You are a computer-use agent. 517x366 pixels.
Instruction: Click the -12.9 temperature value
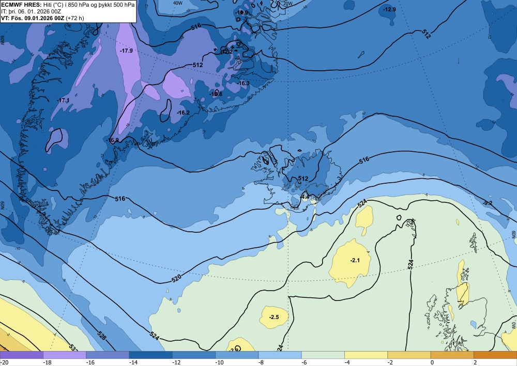click(x=389, y=9)
